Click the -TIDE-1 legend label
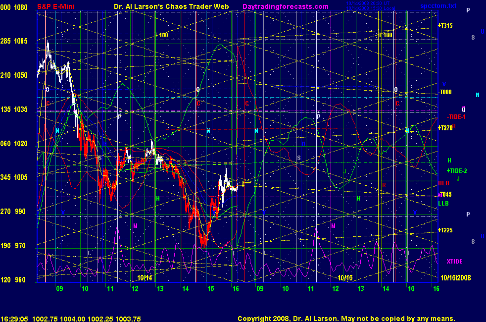The image size is (486, 322). (456, 117)
